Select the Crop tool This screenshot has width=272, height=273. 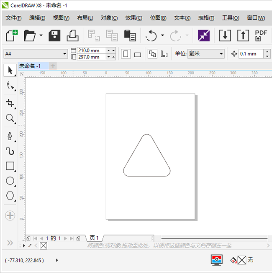pos(10,103)
